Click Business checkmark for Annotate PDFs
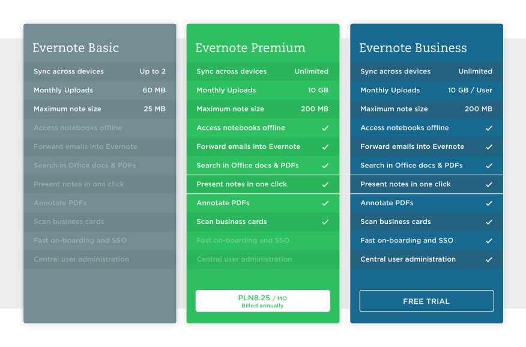Image resolution: width=526 pixels, height=347 pixels. click(x=489, y=203)
